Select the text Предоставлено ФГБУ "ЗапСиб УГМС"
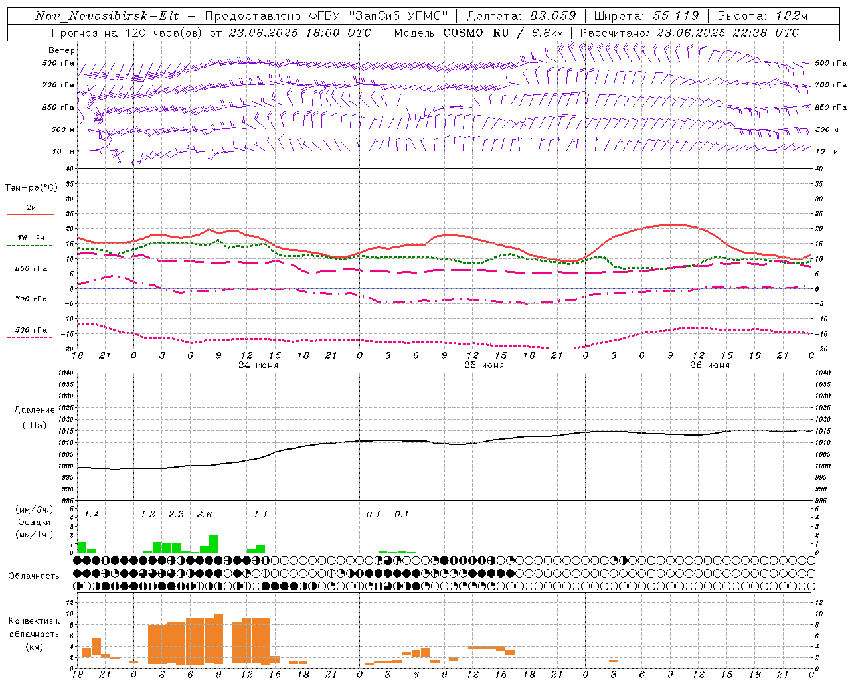The height and width of the screenshot is (680, 850). point(327,16)
